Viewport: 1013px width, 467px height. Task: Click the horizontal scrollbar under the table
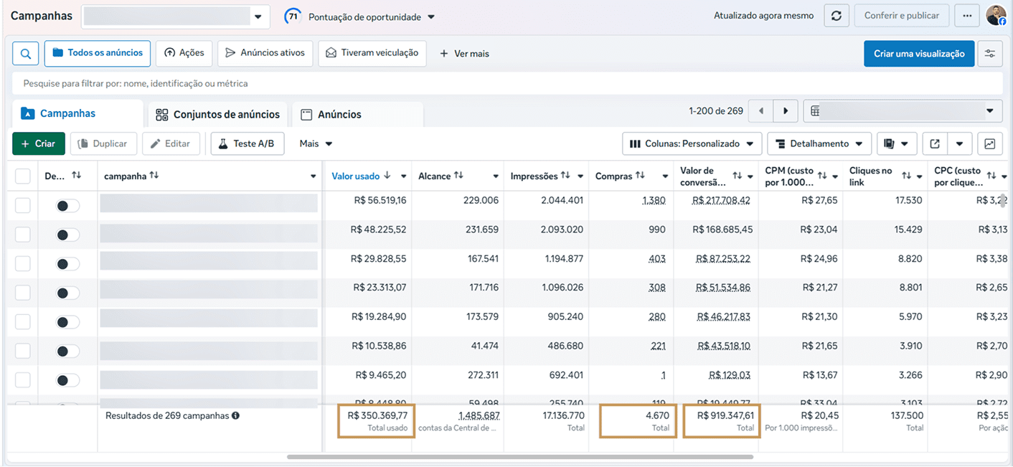(520, 457)
